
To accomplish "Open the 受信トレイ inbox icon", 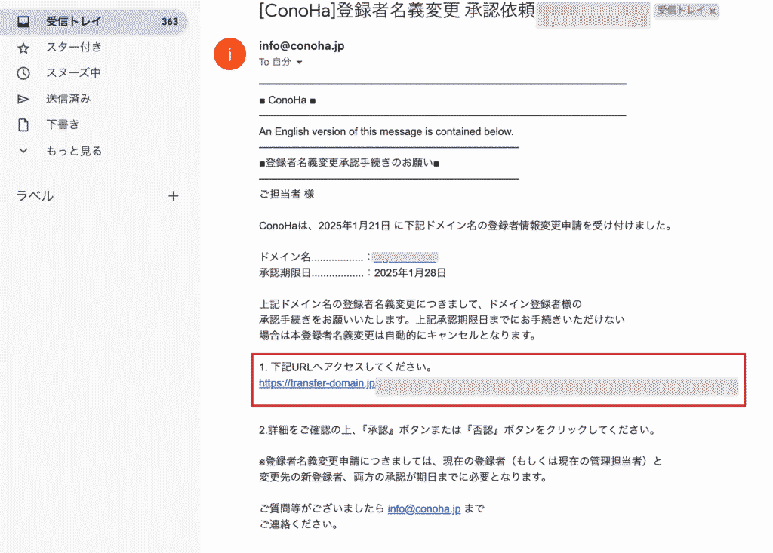I will 23,22.
